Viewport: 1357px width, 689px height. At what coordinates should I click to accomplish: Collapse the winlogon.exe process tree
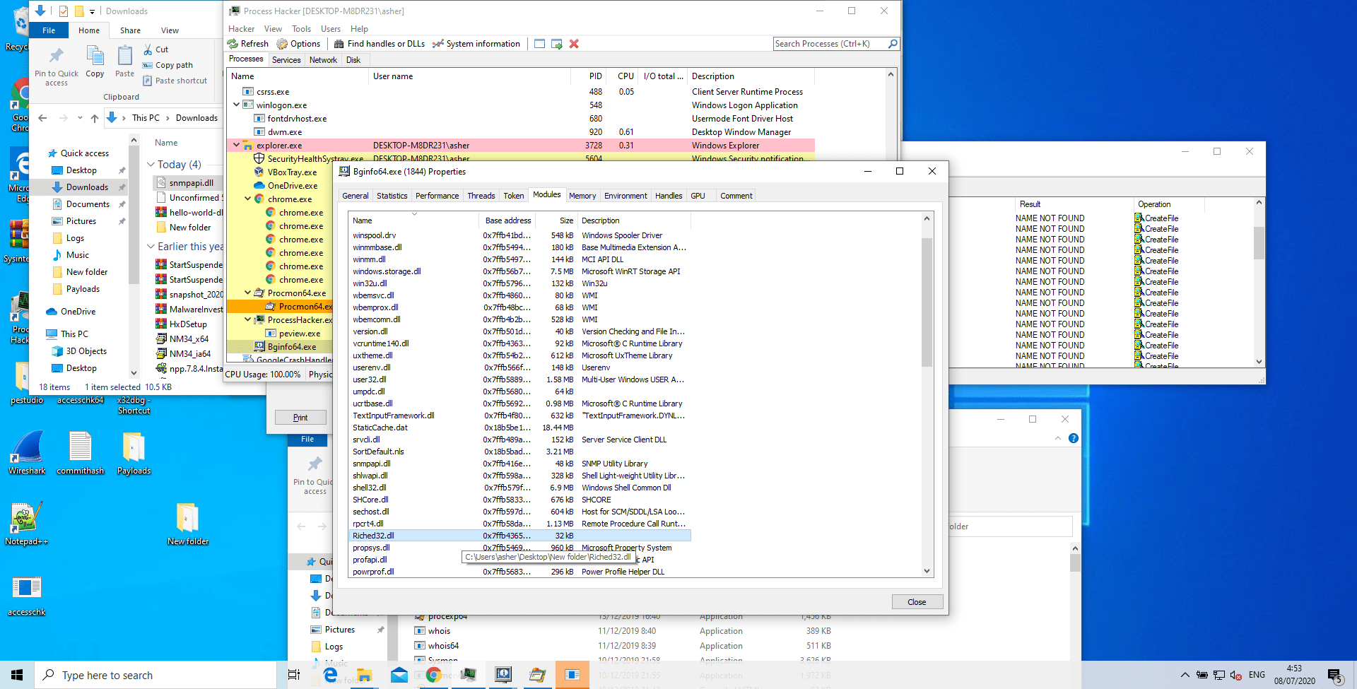coord(236,105)
